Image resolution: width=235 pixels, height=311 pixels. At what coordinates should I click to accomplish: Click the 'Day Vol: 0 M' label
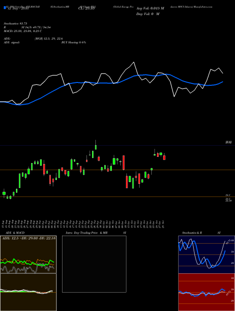click(x=148, y=14)
